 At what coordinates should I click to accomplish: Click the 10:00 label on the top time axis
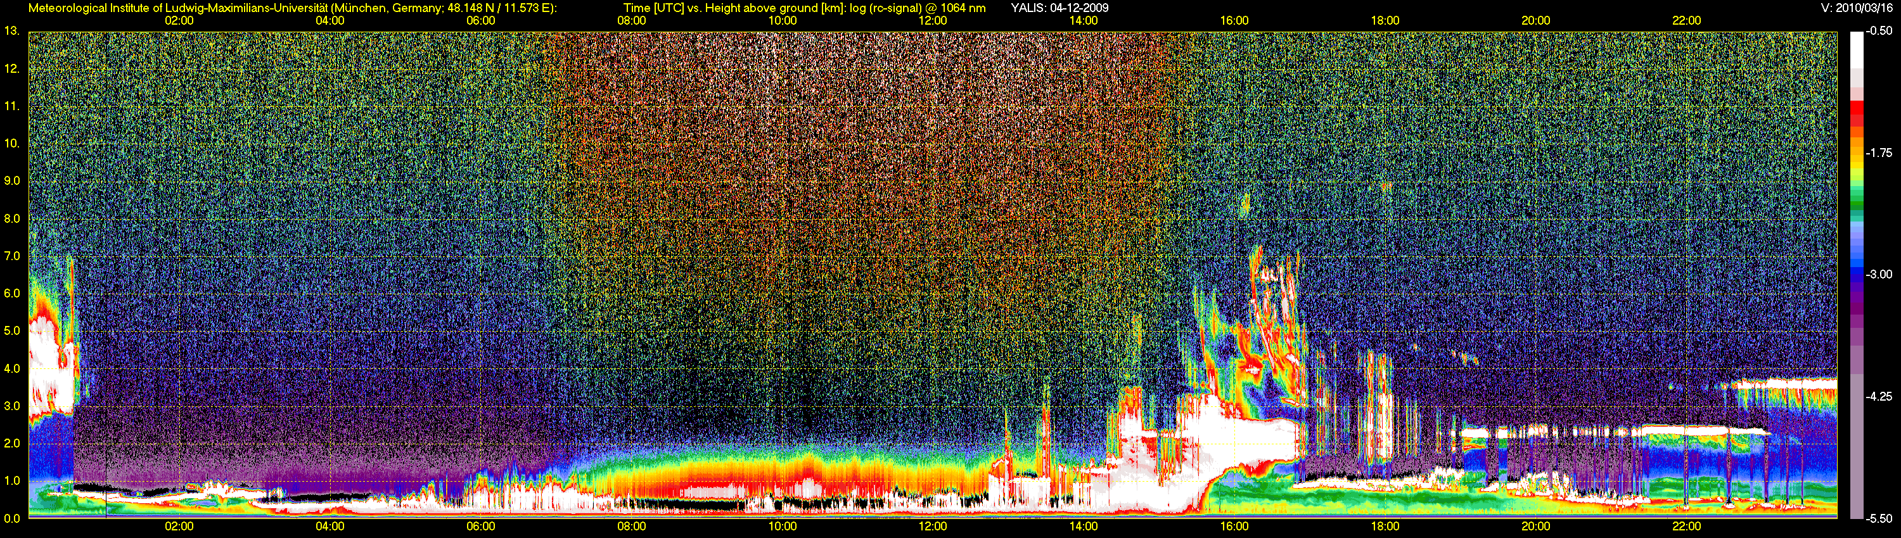(782, 21)
